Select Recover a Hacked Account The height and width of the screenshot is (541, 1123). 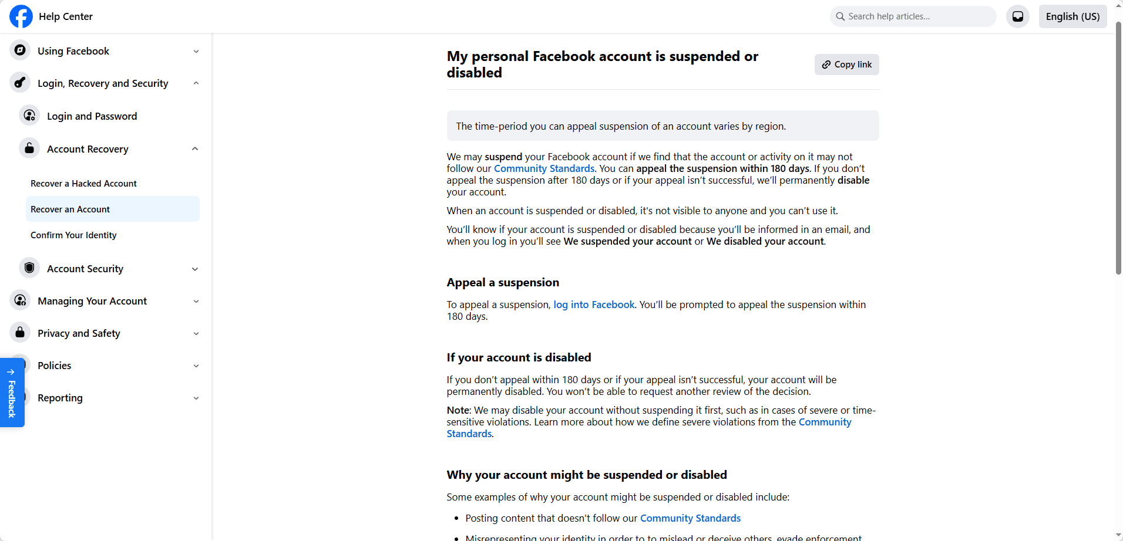click(x=83, y=184)
